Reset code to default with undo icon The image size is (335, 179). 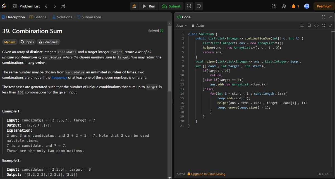click(x=323, y=26)
